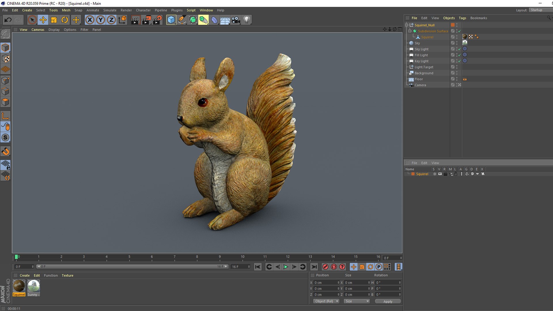Click the Squirrel_Null orange layer color swatch

pyautogui.click(x=453, y=25)
